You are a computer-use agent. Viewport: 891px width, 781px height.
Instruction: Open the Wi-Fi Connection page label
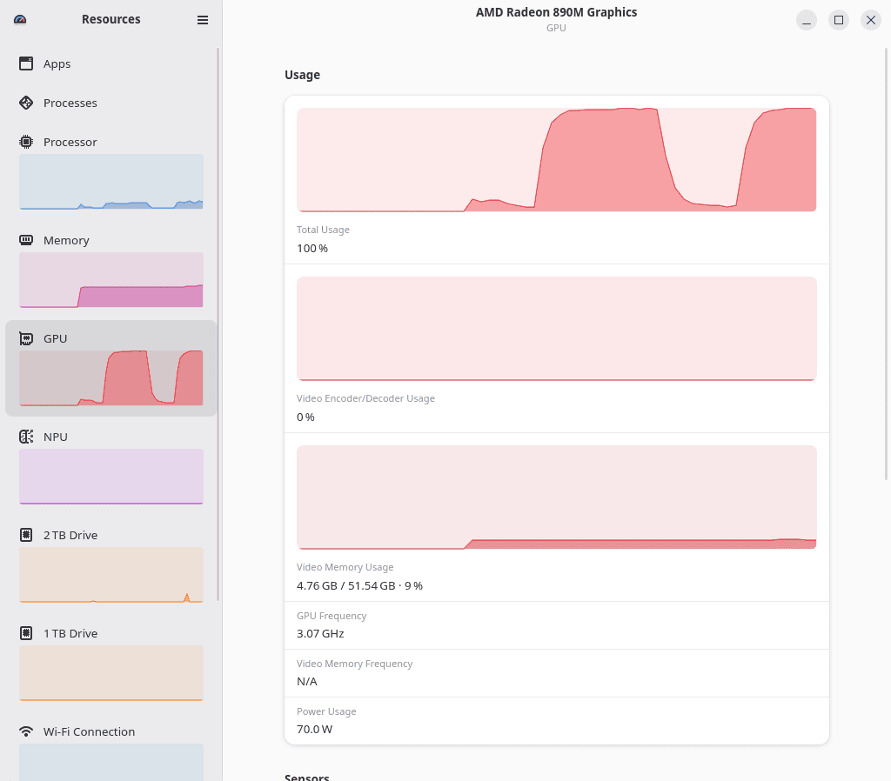(90, 731)
